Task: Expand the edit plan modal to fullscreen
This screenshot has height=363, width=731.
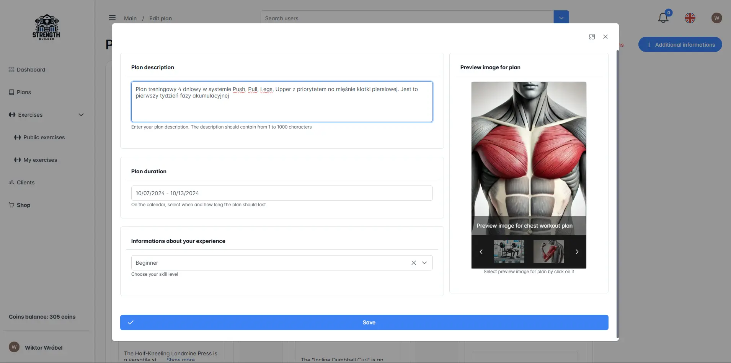Action: 592,37
